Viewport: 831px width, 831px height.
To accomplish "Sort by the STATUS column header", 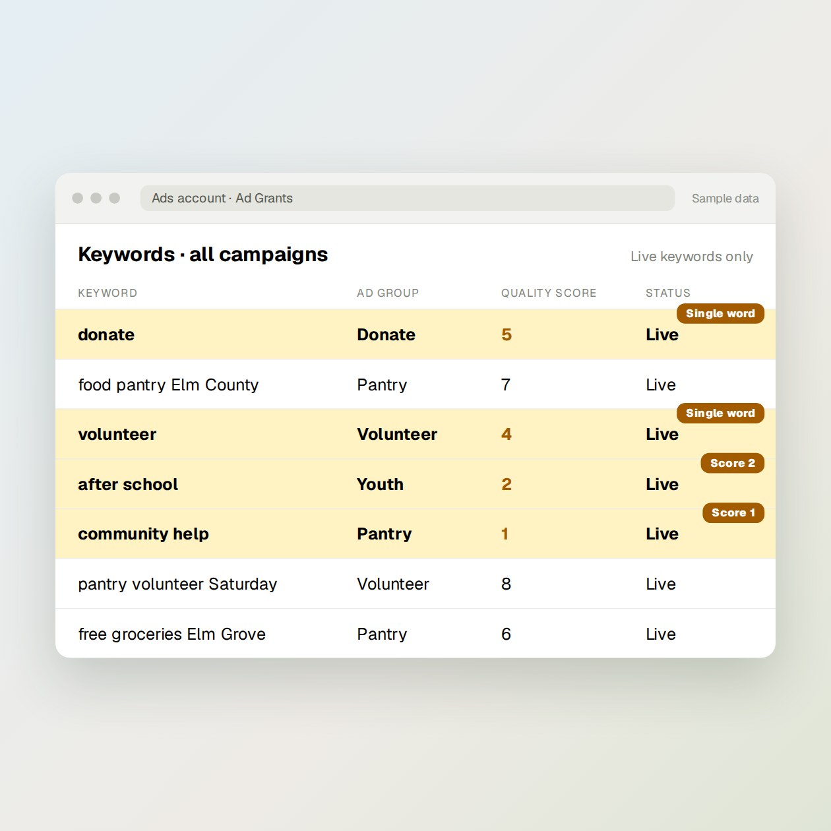I will pos(667,293).
